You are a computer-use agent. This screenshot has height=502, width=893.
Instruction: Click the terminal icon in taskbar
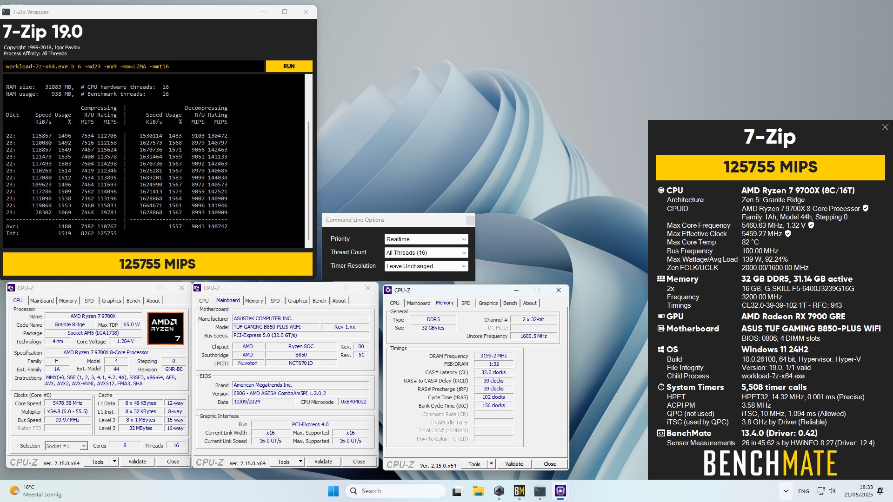click(540, 491)
